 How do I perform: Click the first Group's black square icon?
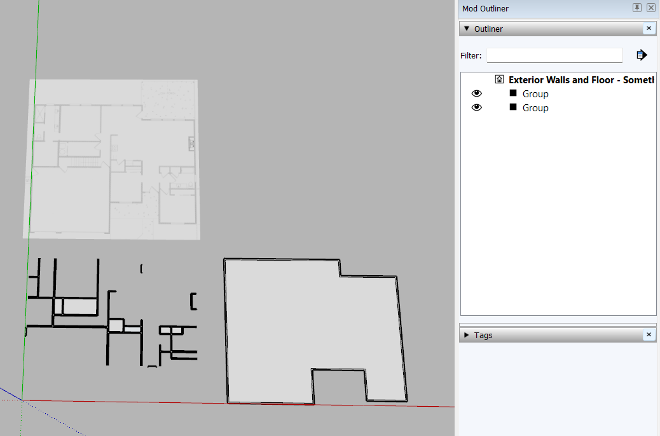point(512,93)
